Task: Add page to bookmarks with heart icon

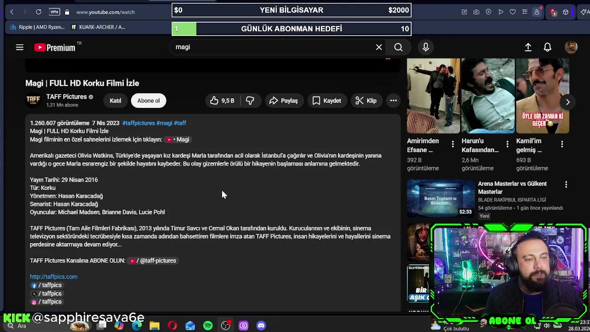Action: point(513,12)
